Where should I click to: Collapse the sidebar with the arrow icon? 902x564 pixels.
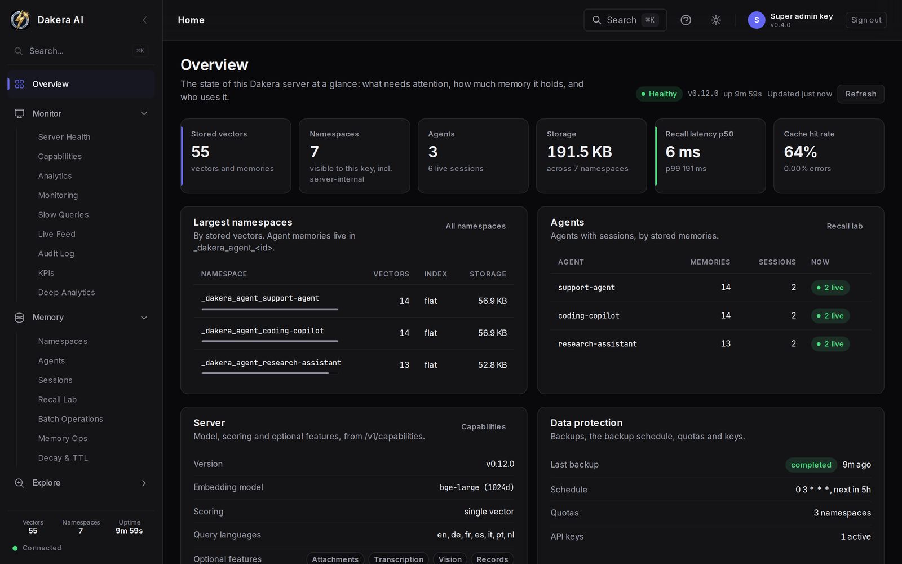pyautogui.click(x=145, y=20)
